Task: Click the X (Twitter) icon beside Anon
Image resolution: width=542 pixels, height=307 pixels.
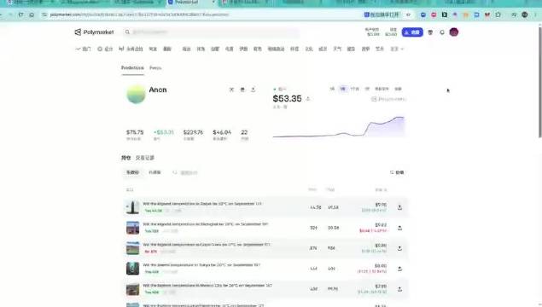Action: tap(231, 90)
